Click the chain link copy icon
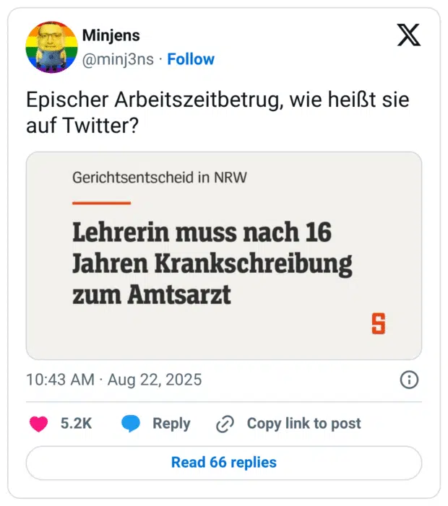This screenshot has width=448, height=506. 225,424
